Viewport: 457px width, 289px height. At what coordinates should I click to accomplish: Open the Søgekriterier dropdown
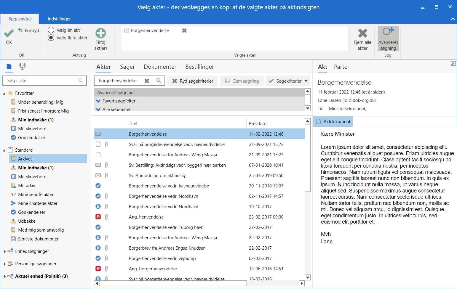pyautogui.click(x=288, y=81)
